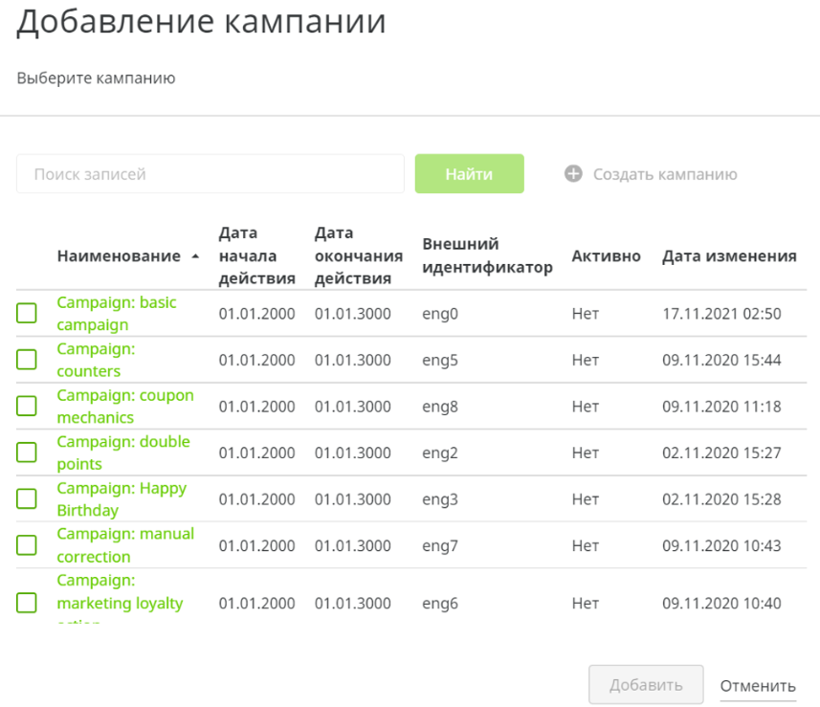Enable the Campaign: double points checkbox
The height and width of the screenshot is (707, 820).
27,453
